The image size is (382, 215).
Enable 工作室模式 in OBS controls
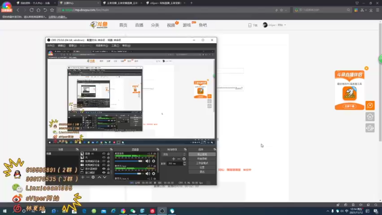tap(202, 163)
